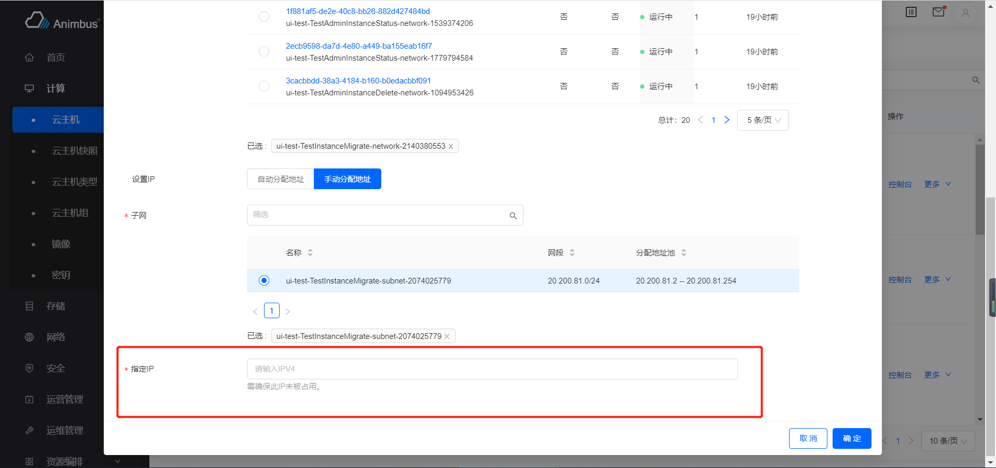Select subnet radio ui-test-TestInstanceMigrate-subnet-2074025779
This screenshot has height=468, width=996.
pos(264,280)
